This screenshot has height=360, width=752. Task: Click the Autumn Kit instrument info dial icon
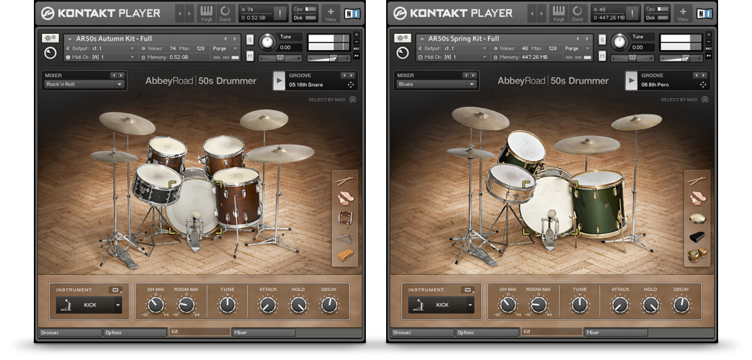point(50,53)
